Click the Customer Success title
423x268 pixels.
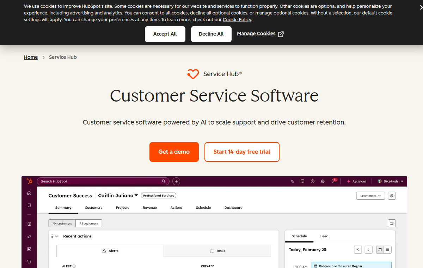(x=70, y=196)
